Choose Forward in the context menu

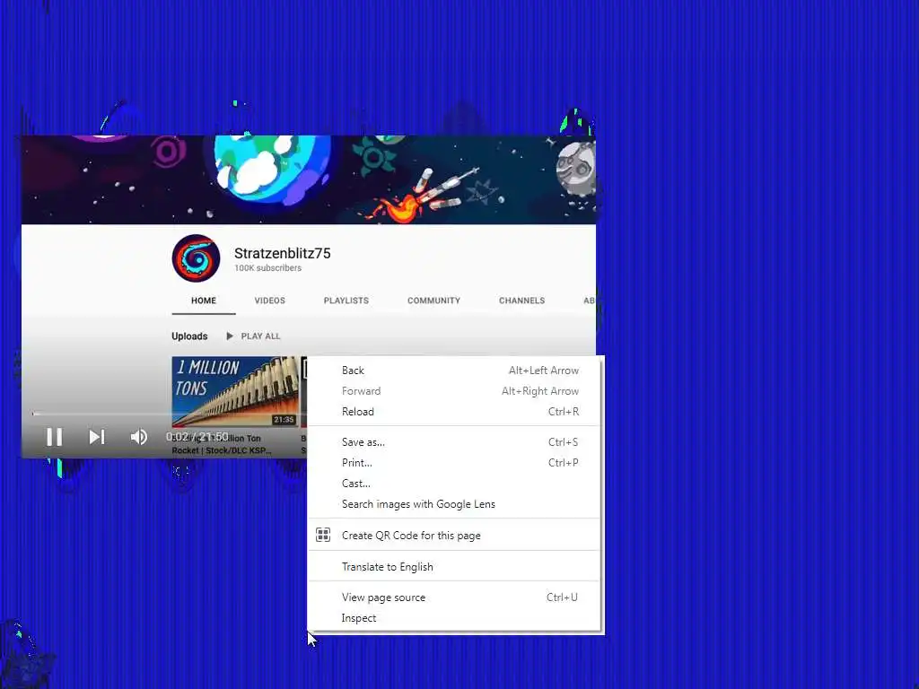point(454,391)
